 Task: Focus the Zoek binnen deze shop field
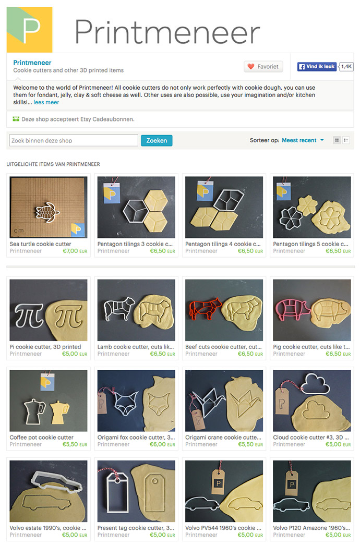click(74, 140)
